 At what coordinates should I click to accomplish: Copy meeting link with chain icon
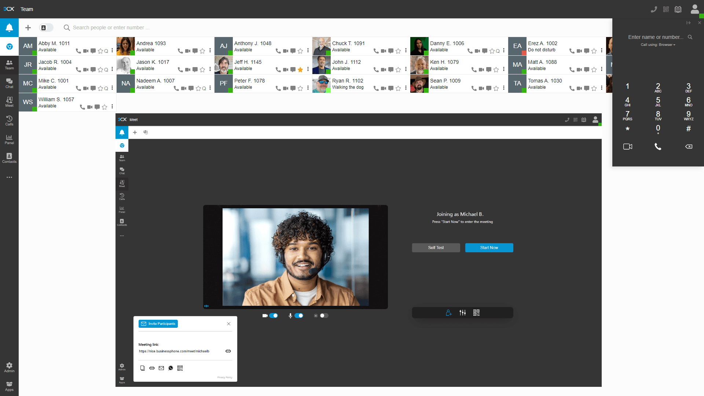coord(228,351)
